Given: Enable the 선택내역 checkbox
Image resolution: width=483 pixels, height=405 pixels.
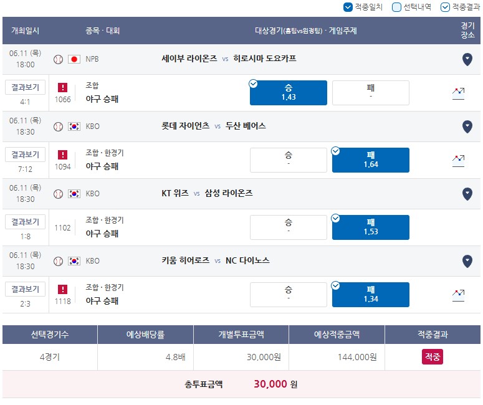Looking at the screenshot, I should 396,7.
